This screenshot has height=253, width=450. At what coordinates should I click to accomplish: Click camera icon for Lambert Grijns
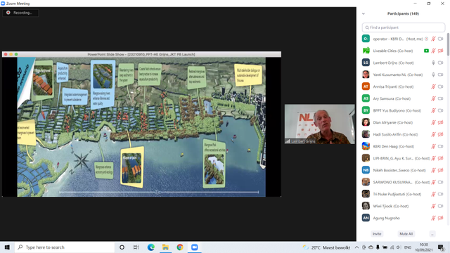pyautogui.click(x=441, y=63)
